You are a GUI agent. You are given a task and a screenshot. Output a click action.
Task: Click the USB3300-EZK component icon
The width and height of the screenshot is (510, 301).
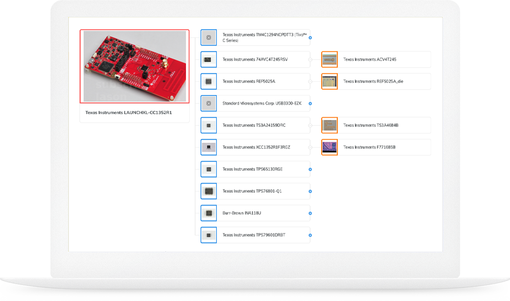coord(209,103)
